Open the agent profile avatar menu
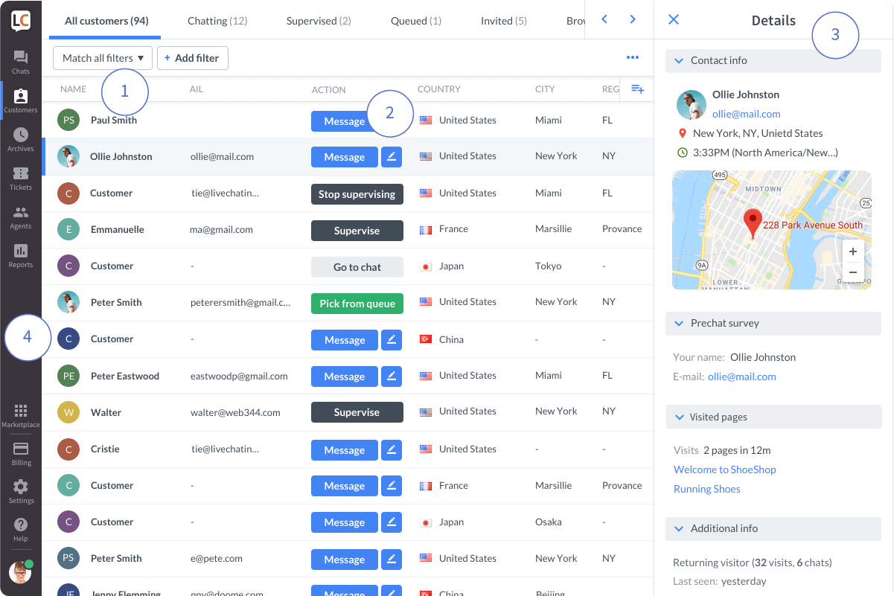This screenshot has height=596, width=894. [20, 571]
